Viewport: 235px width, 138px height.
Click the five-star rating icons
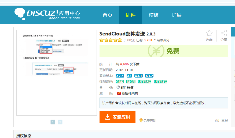[x=111, y=40]
